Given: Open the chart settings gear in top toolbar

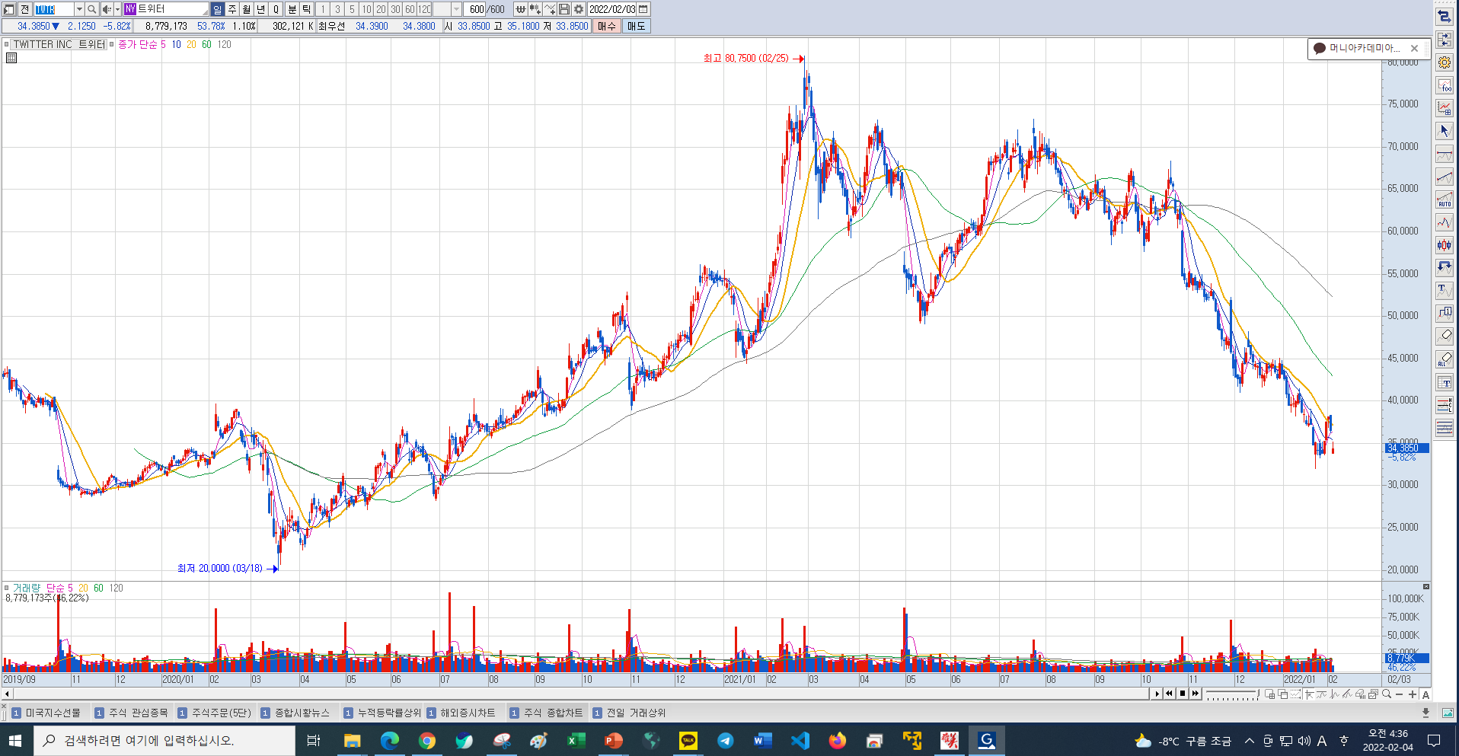Looking at the screenshot, I should tap(579, 9).
